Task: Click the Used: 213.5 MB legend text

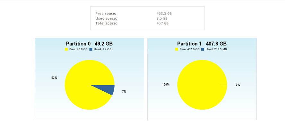Action: [x=216, y=49]
